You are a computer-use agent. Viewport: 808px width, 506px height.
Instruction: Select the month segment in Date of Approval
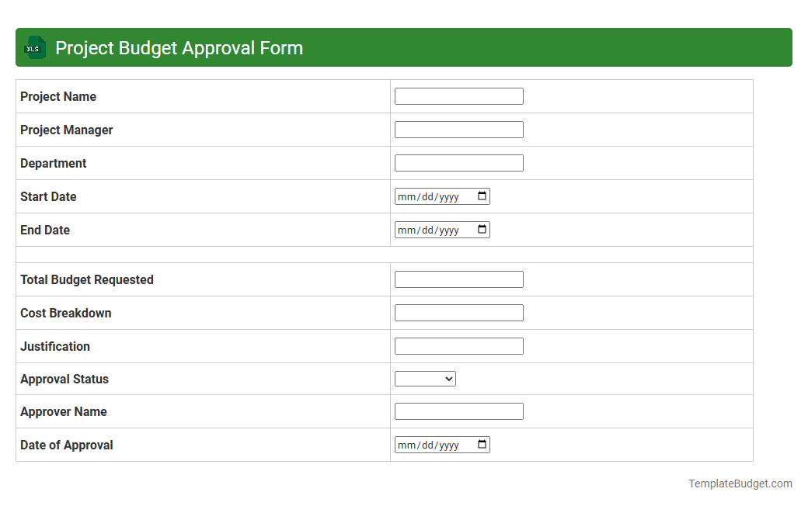click(x=405, y=445)
